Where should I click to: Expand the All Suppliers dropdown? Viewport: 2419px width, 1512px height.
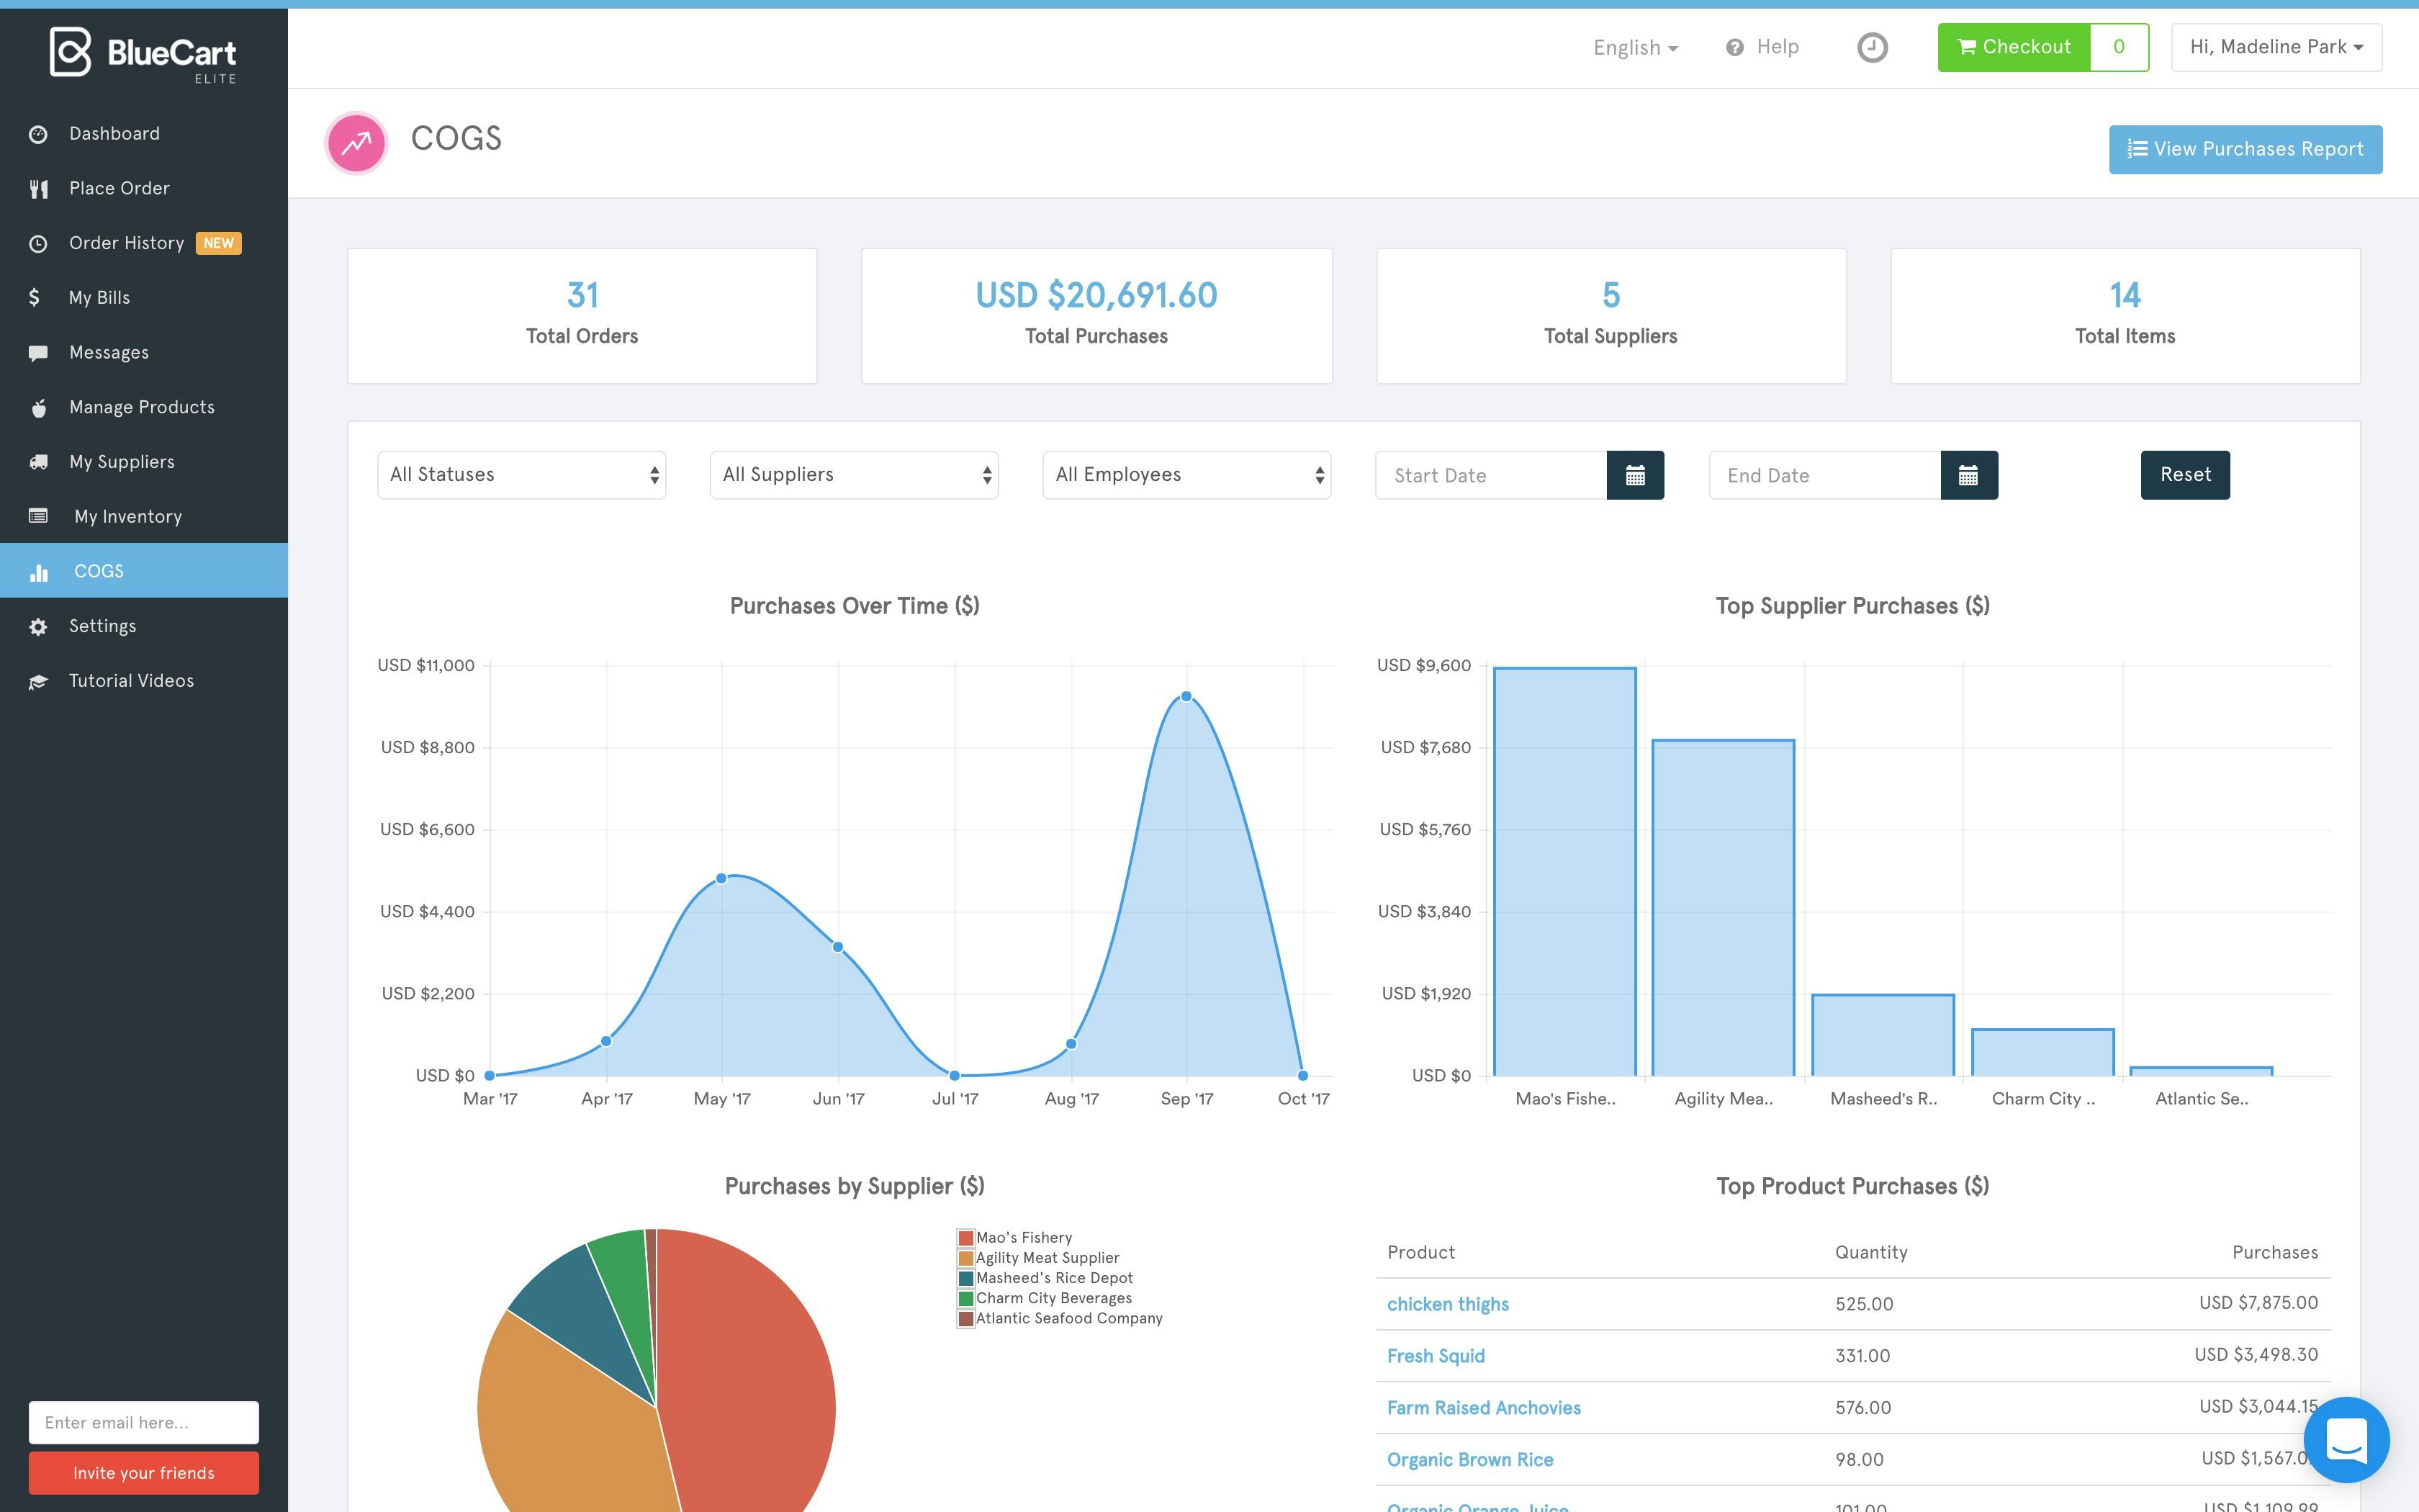click(854, 475)
